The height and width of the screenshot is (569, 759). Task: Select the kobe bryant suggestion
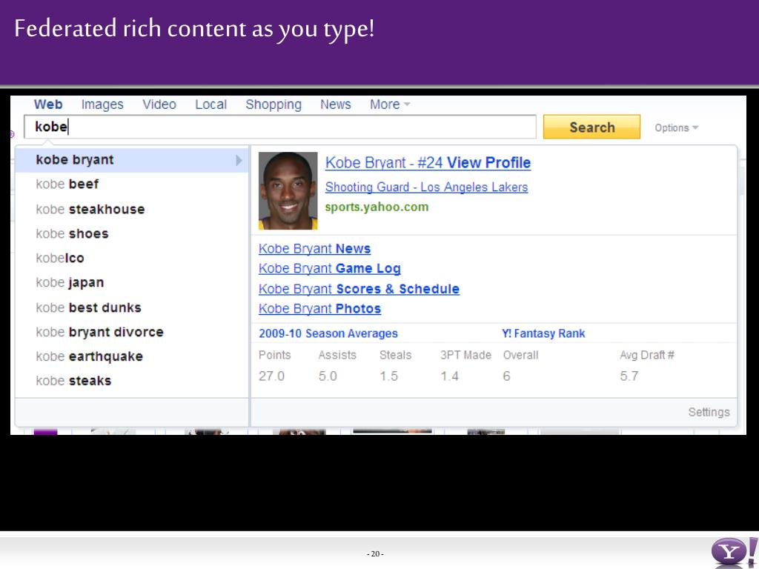[x=132, y=160]
